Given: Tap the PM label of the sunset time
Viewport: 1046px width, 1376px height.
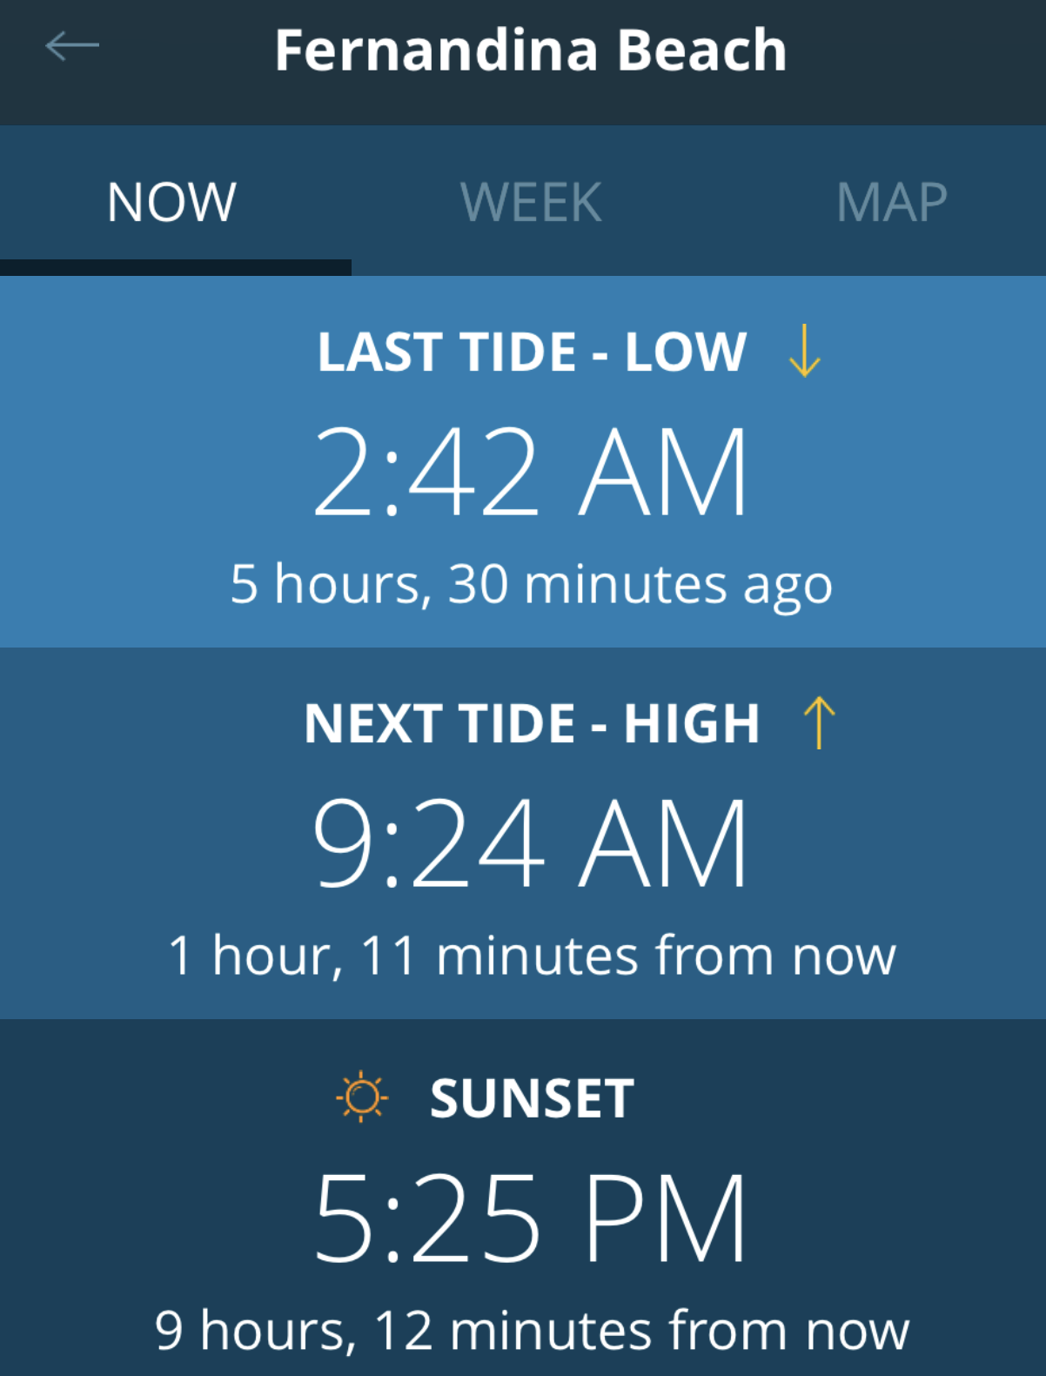Looking at the screenshot, I should tap(665, 1218).
